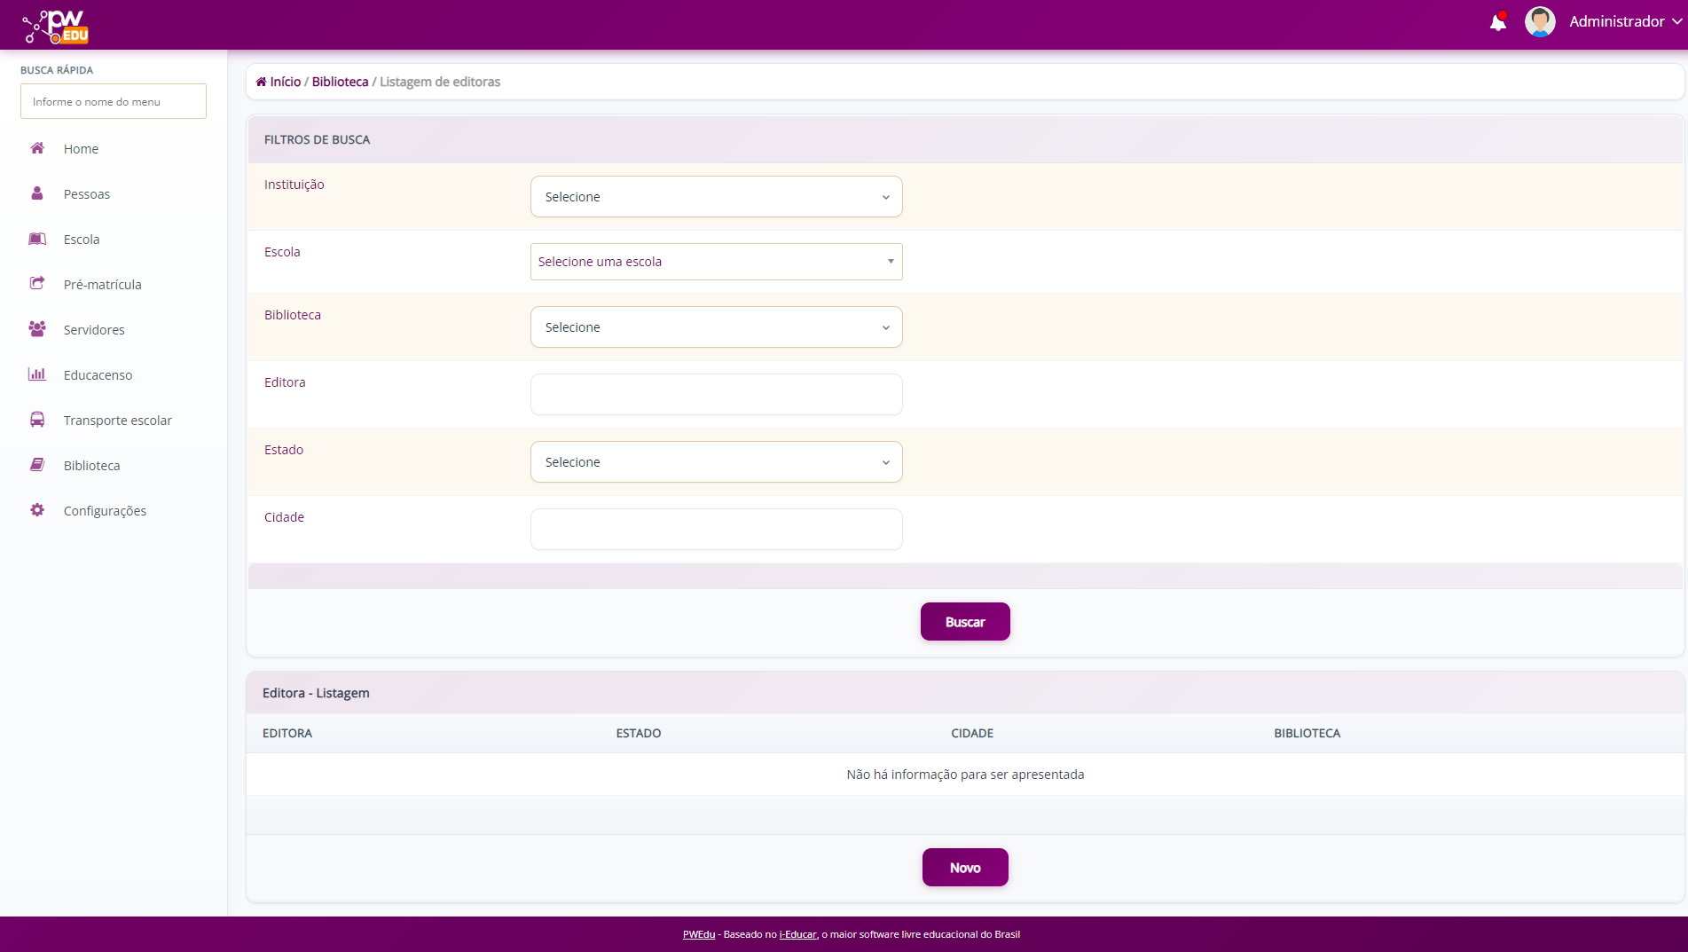Click the Escola open-book icon

pyautogui.click(x=37, y=239)
